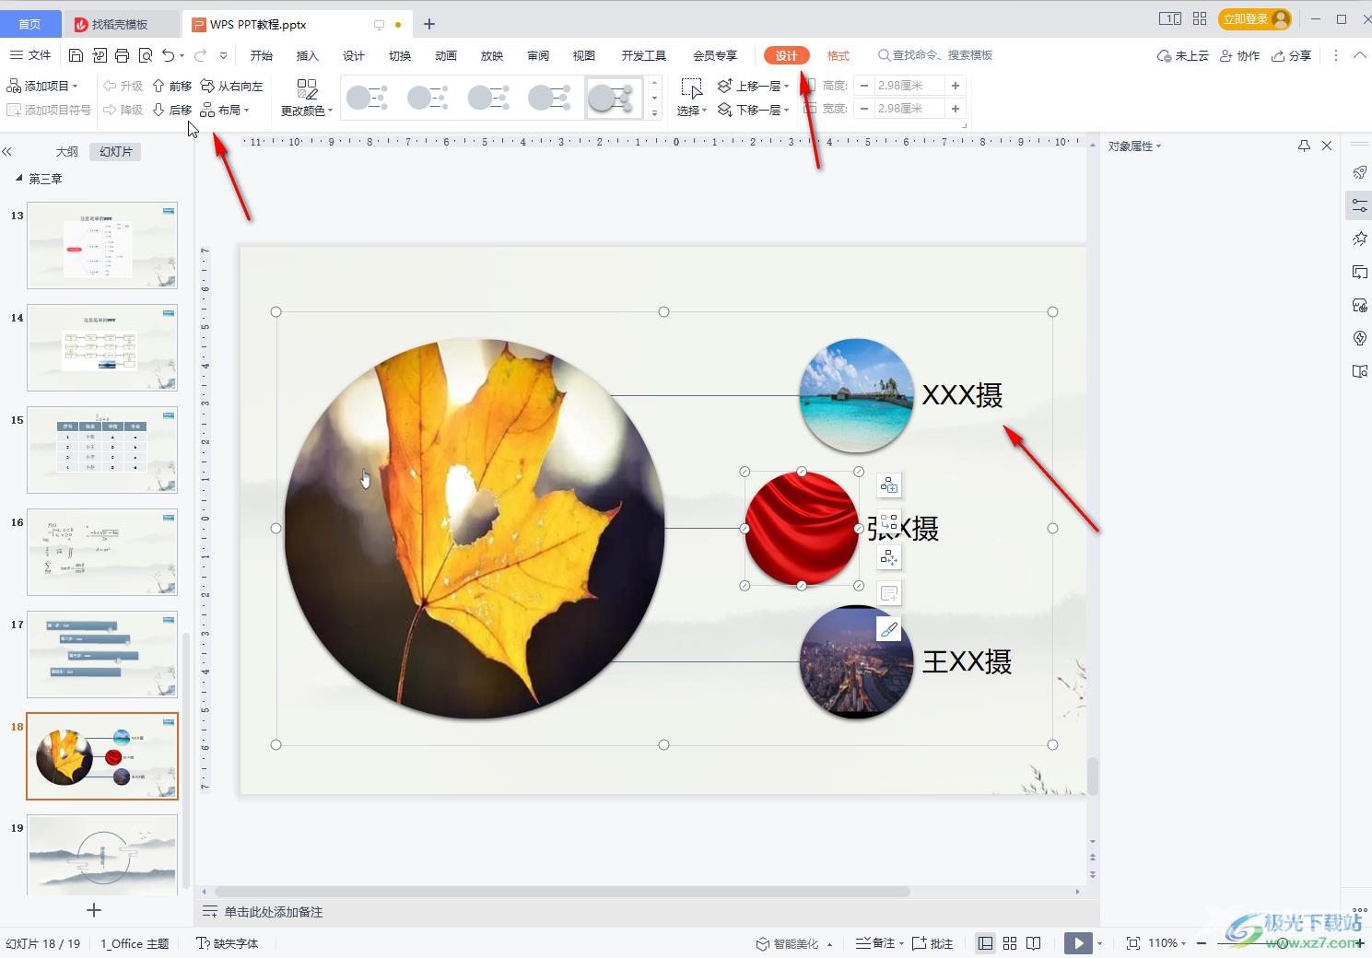Image resolution: width=1372 pixels, height=958 pixels.
Task: Collapse the 第三章 section
Action: tap(19, 178)
